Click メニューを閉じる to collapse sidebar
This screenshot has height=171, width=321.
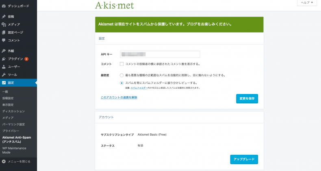pyautogui.click(x=19, y=161)
